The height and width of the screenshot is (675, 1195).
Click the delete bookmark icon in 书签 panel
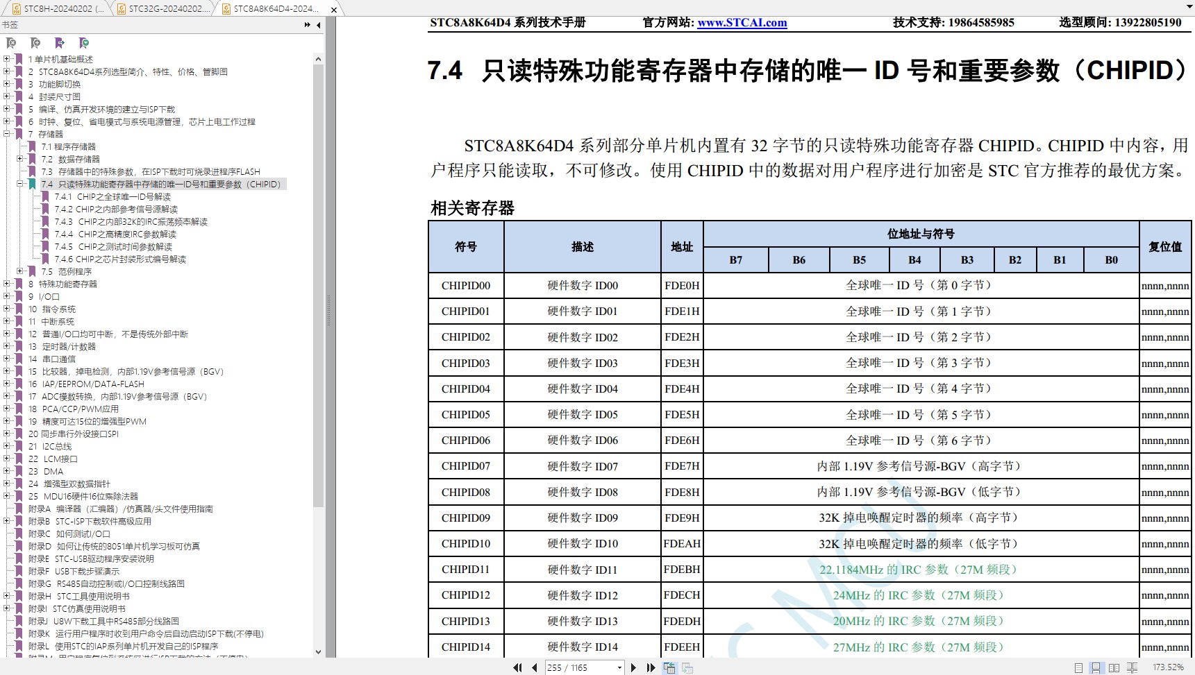click(11, 43)
